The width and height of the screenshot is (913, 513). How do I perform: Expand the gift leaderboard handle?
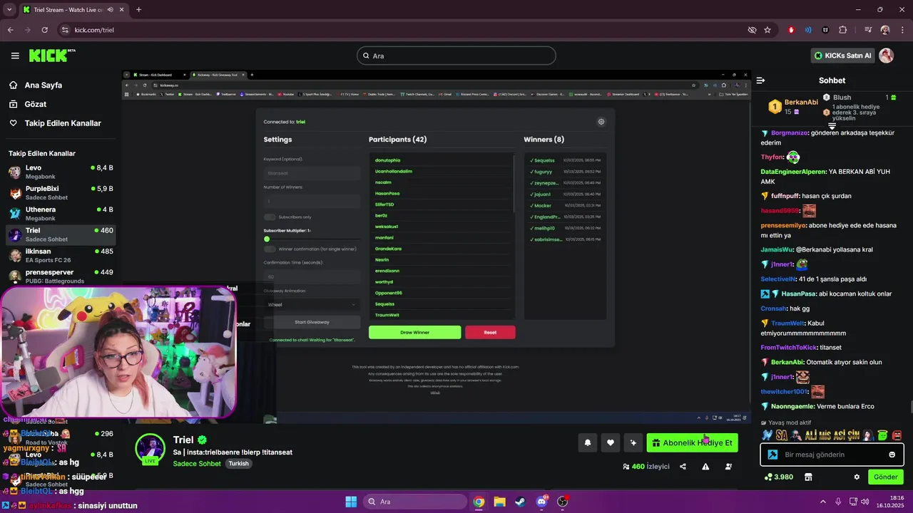tap(832, 126)
